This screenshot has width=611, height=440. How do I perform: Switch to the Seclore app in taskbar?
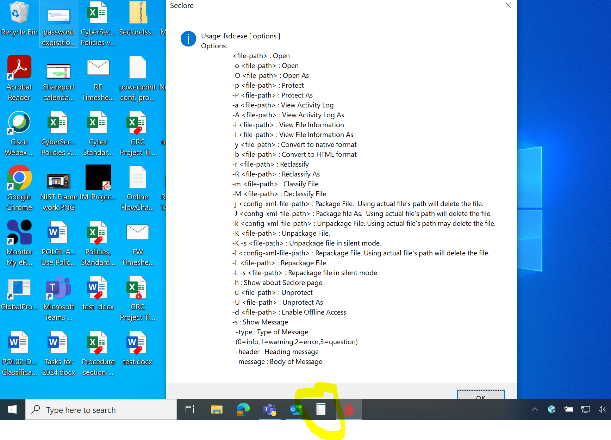349,409
